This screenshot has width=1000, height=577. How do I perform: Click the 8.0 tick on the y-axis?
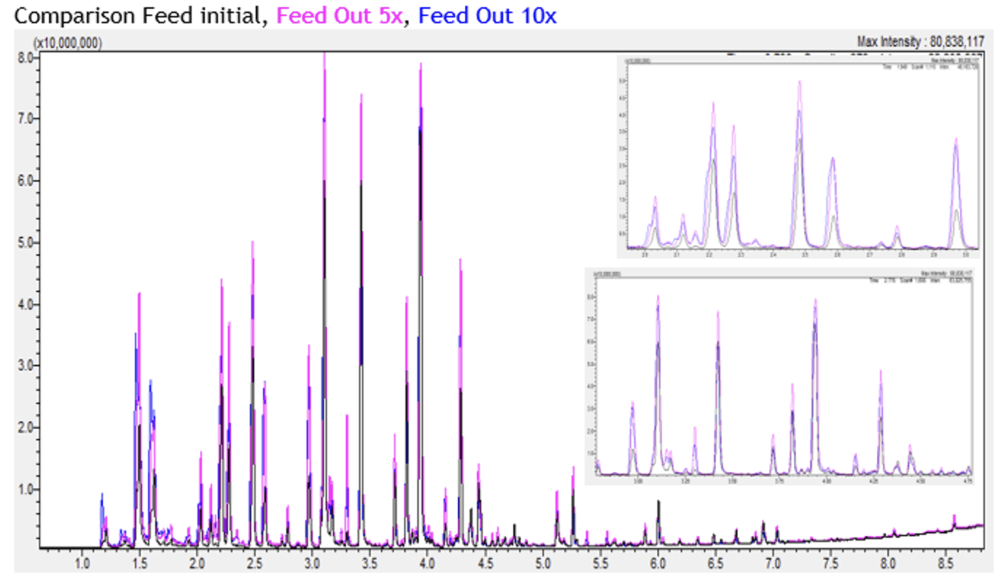[x=27, y=58]
